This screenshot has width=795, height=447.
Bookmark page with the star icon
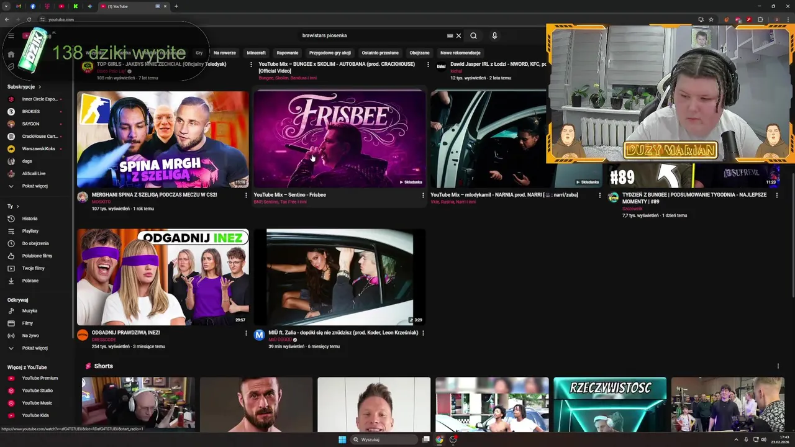point(711,19)
